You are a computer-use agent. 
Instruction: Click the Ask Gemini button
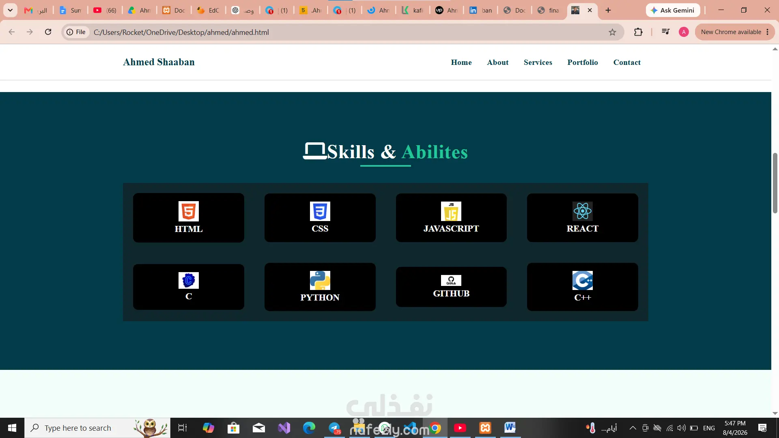tap(673, 10)
